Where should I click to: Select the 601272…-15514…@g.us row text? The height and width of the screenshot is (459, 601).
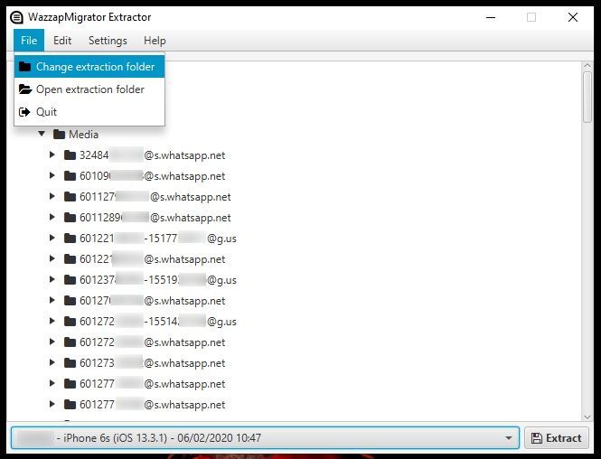pos(158,322)
